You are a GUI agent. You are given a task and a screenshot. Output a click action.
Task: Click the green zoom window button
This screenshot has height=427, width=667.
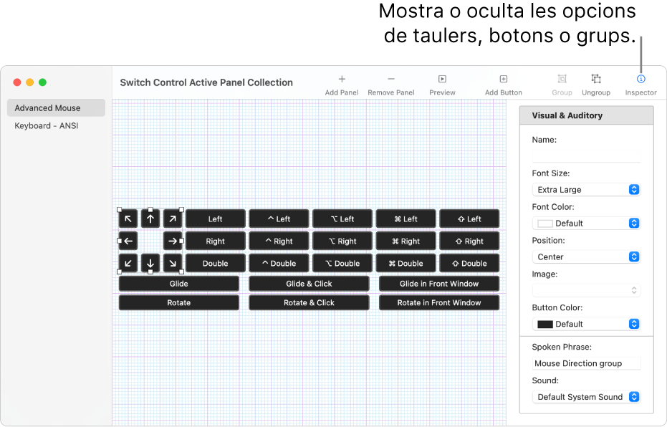[42, 82]
